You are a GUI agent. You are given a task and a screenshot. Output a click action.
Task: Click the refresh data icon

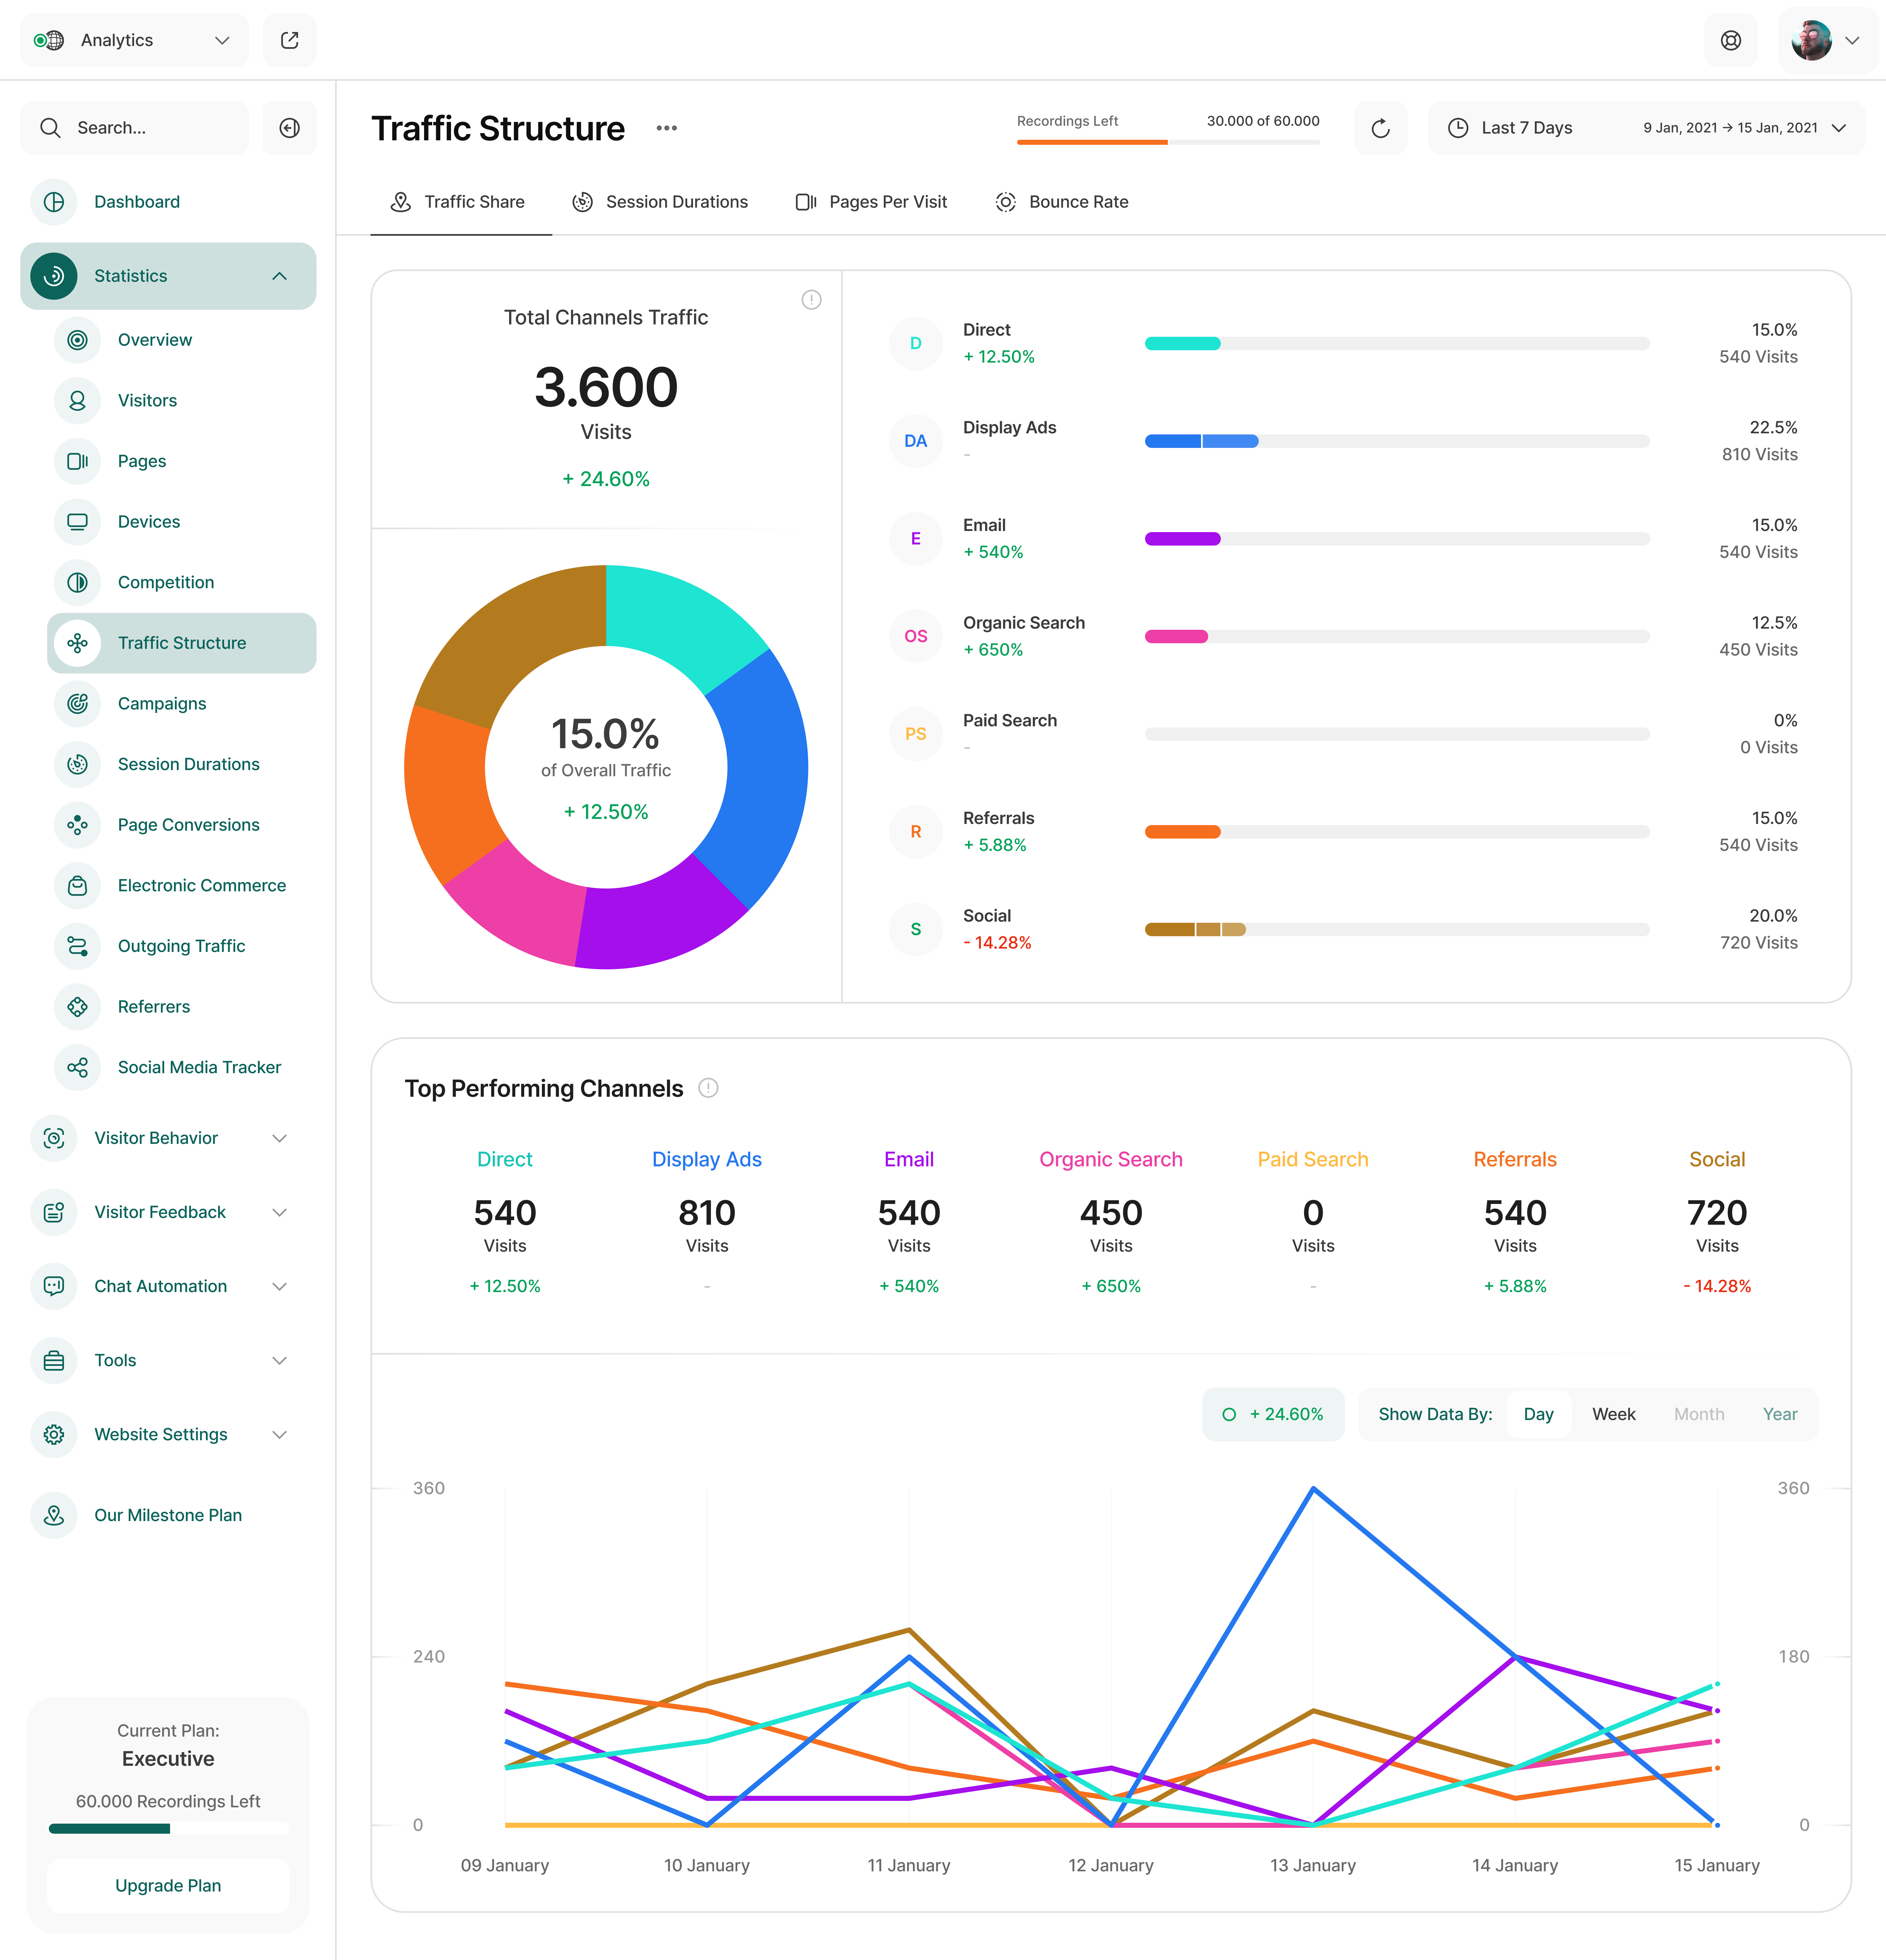click(1380, 128)
